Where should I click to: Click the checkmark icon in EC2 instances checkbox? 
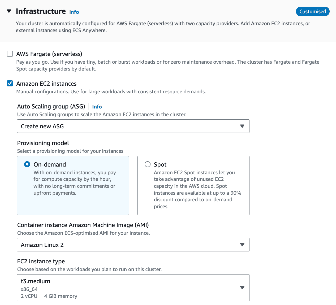point(10,83)
